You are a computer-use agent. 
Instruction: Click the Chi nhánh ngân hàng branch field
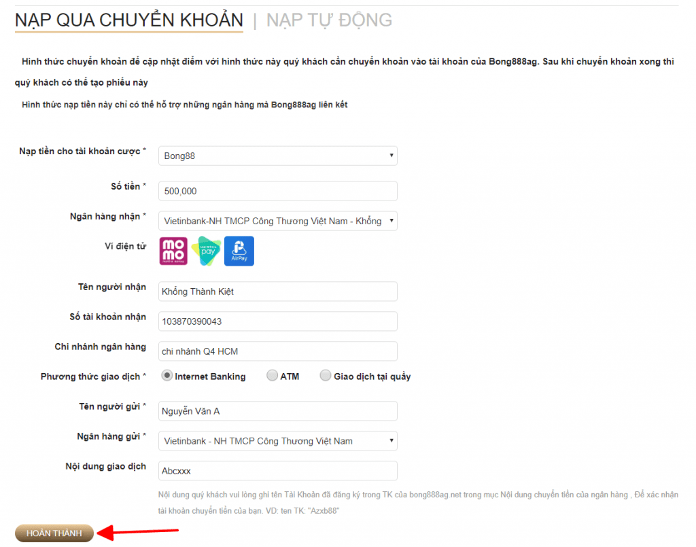coord(277,351)
